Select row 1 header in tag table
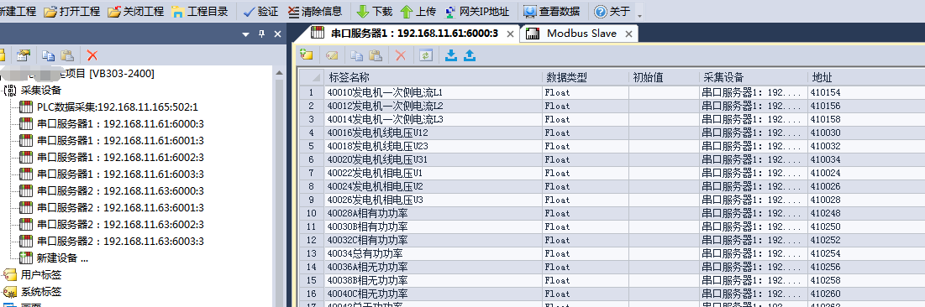The image size is (925, 307). 312,92
